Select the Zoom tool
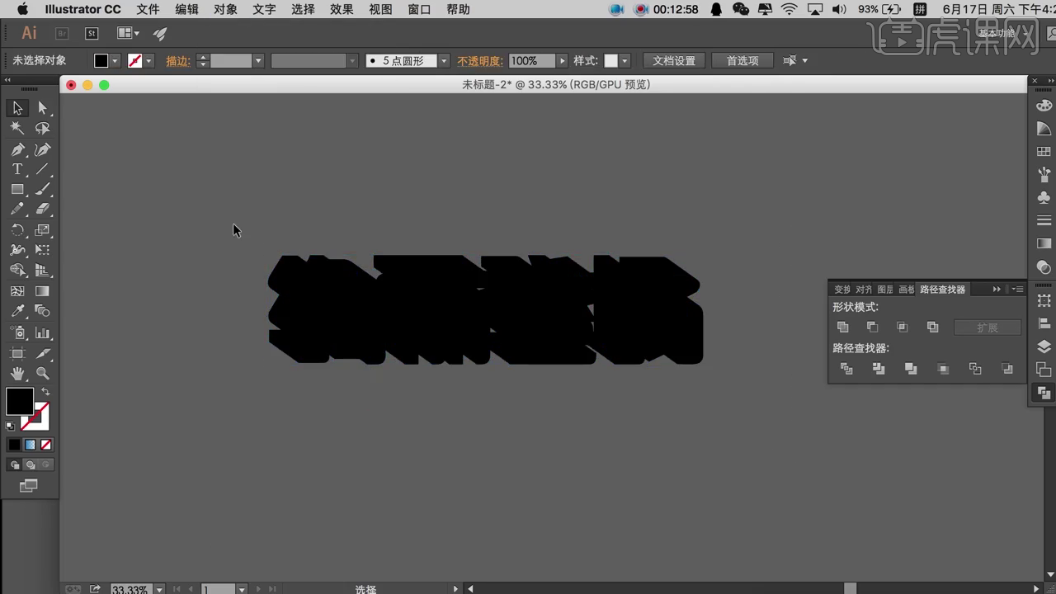This screenshot has height=594, width=1056. coord(42,373)
